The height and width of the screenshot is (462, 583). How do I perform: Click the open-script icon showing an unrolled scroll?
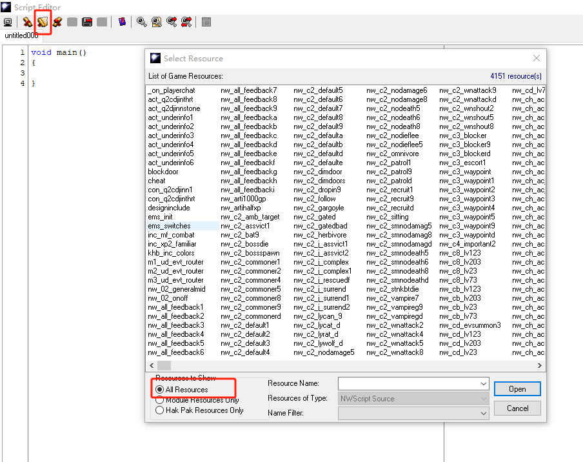43,22
